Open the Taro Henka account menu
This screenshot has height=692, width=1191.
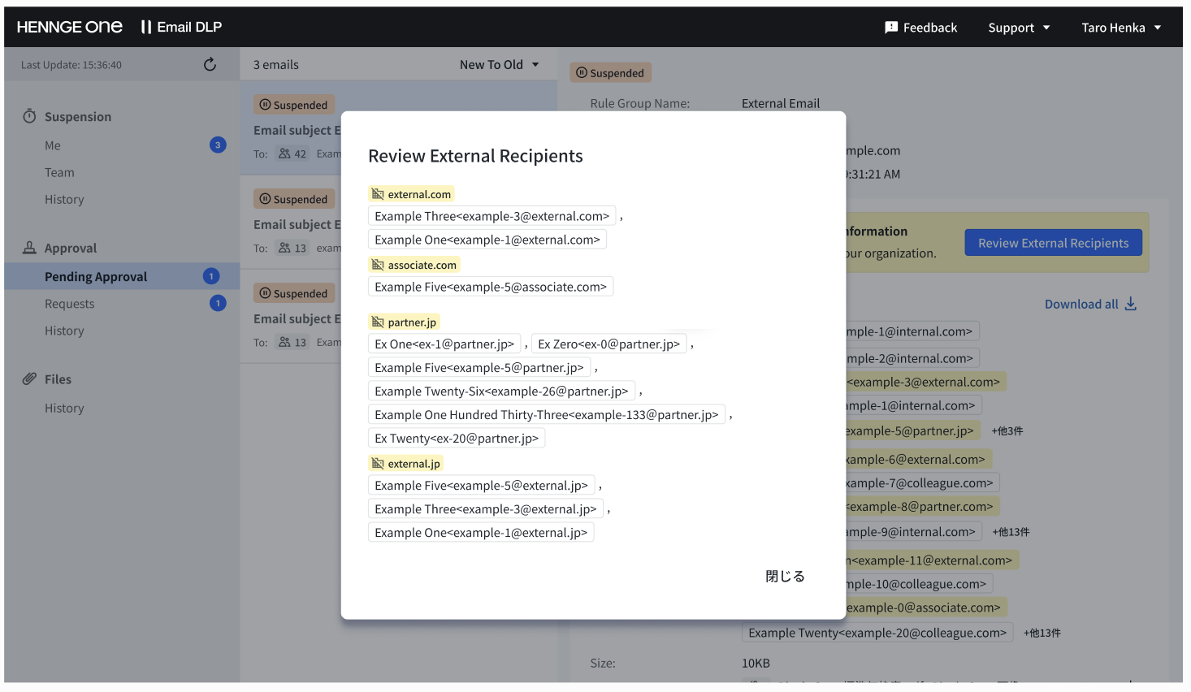(x=1121, y=28)
